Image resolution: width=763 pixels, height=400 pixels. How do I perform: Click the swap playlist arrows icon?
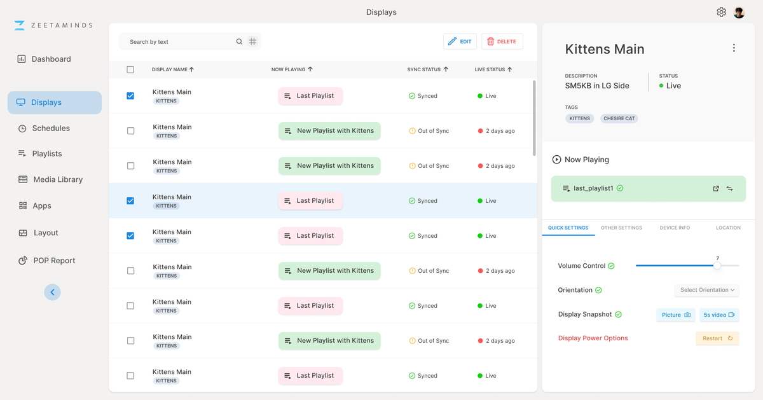[729, 188]
